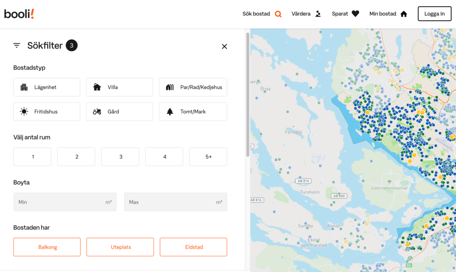Select the Gård tractor option
Viewport: 456px width, 272px height.
click(x=119, y=112)
